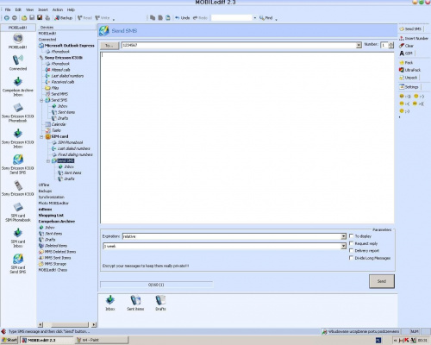Click inside the SMS message text area
Viewport: 431px width, 345px height.
[x=247, y=137]
